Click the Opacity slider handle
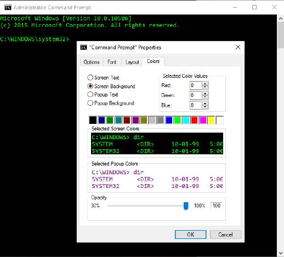The height and width of the screenshot is (257, 284). pos(186,206)
